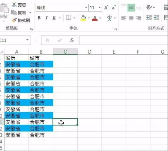Open phonetic guide dropdown arrow
The height and width of the screenshot is (151, 168).
pyautogui.click(x=115, y=18)
